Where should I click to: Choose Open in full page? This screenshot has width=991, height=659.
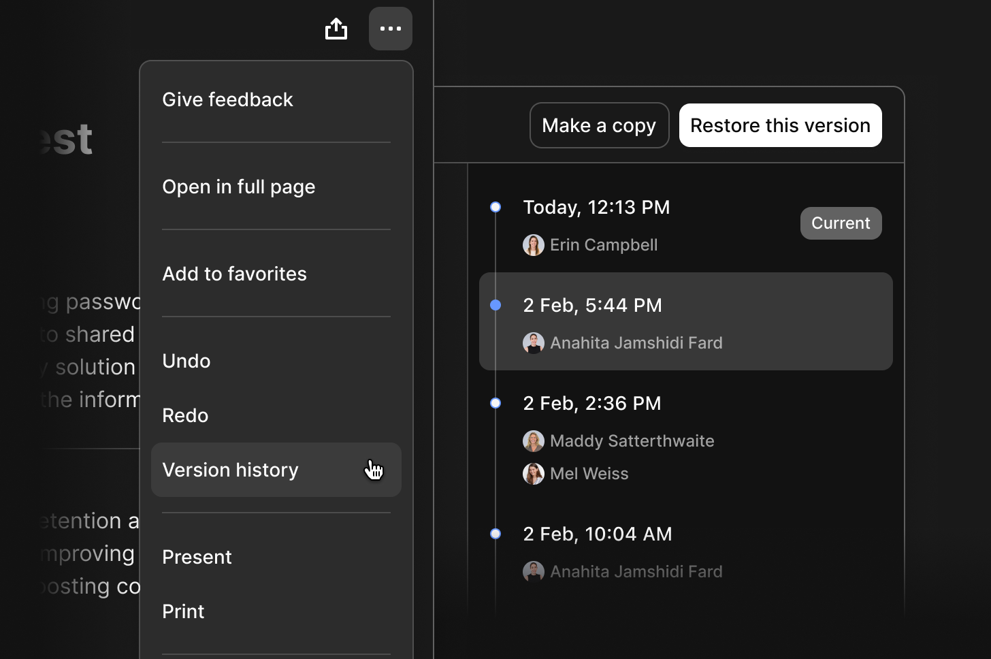click(x=276, y=187)
